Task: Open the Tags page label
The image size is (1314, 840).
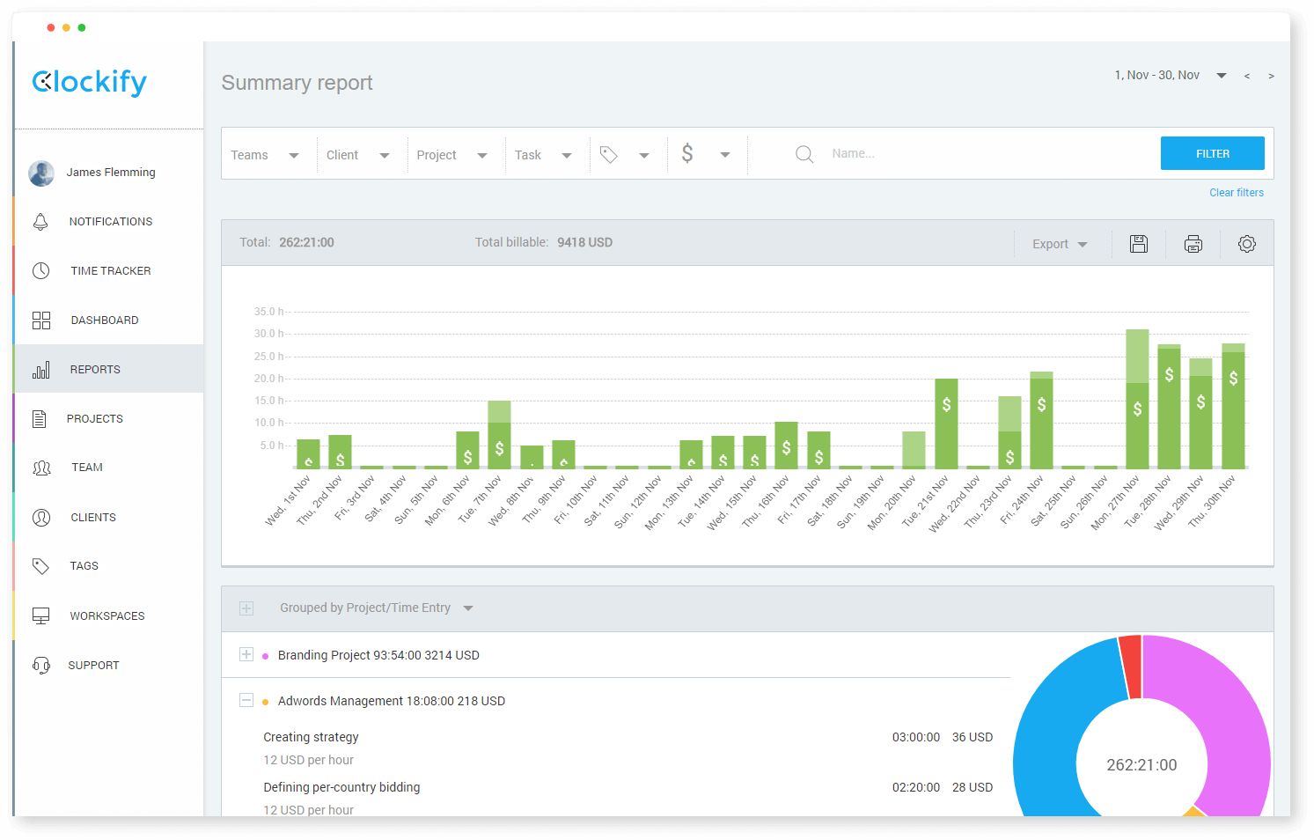Action: pos(84,566)
